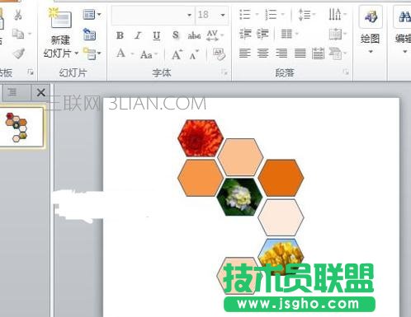411x317 pixels.
Task: Select the red flower hexagon
Action: tap(201, 138)
